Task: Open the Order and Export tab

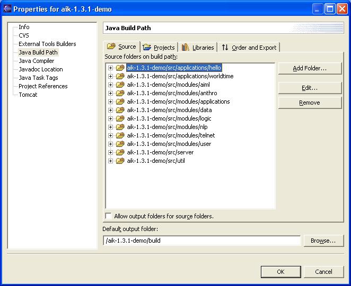Action: tap(249, 48)
